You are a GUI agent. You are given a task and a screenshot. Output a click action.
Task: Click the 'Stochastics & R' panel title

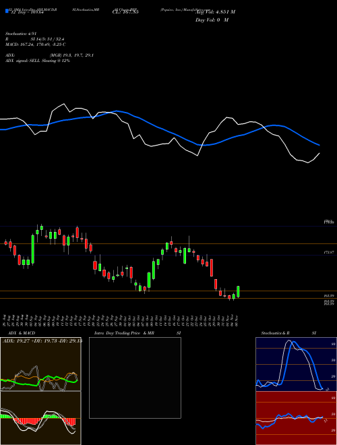point(275,333)
